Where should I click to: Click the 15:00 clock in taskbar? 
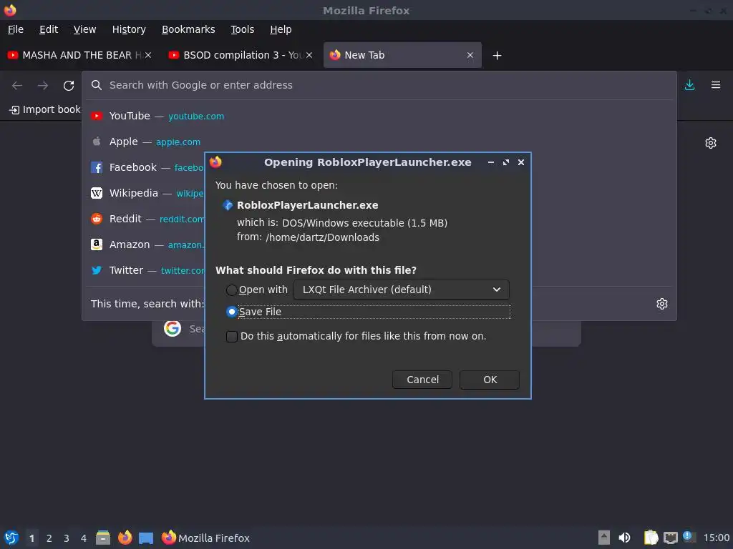coord(716,538)
